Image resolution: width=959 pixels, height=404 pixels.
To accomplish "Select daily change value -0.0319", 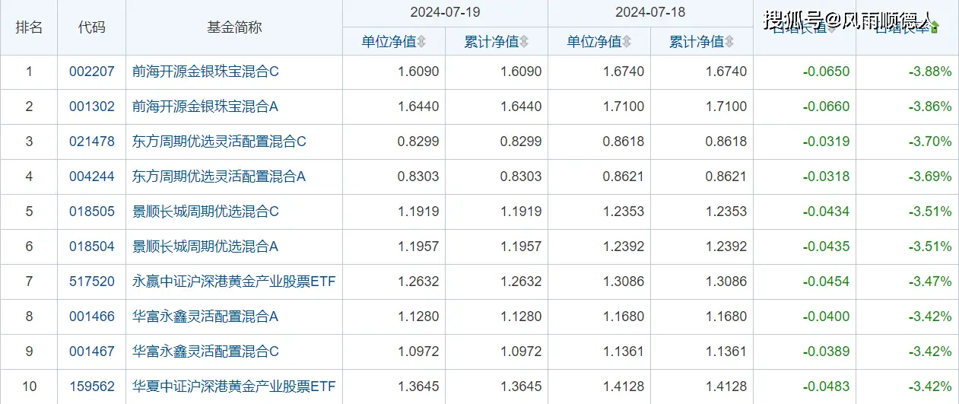I will [827, 142].
